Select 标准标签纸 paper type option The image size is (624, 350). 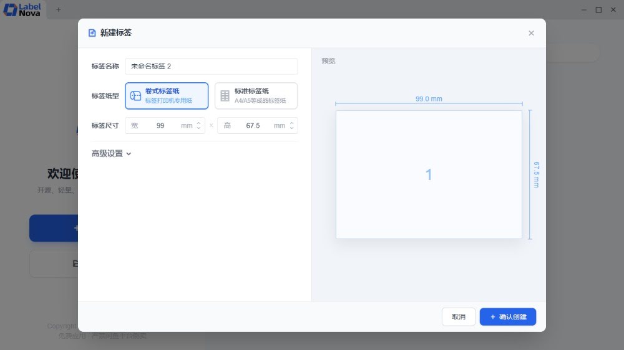256,96
